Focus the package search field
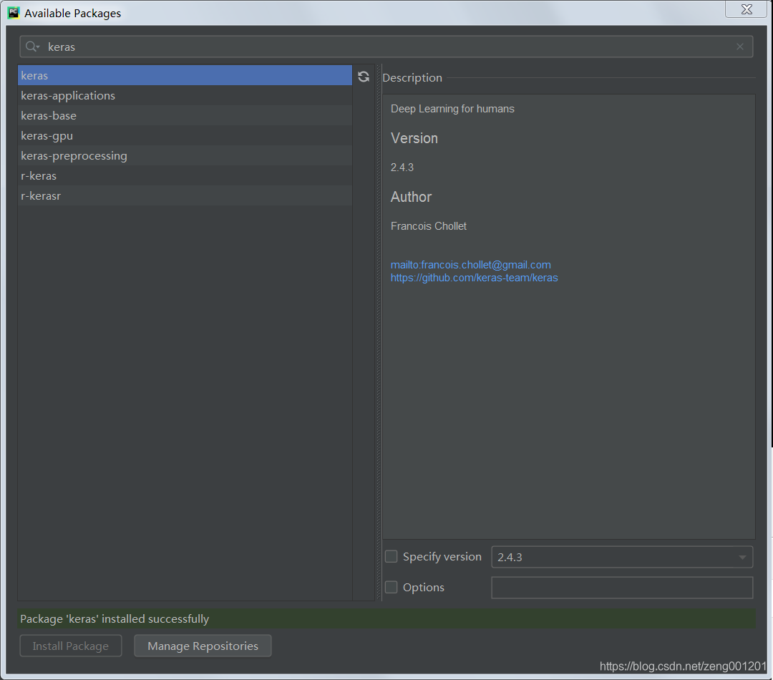This screenshot has width=773, height=680. (386, 47)
